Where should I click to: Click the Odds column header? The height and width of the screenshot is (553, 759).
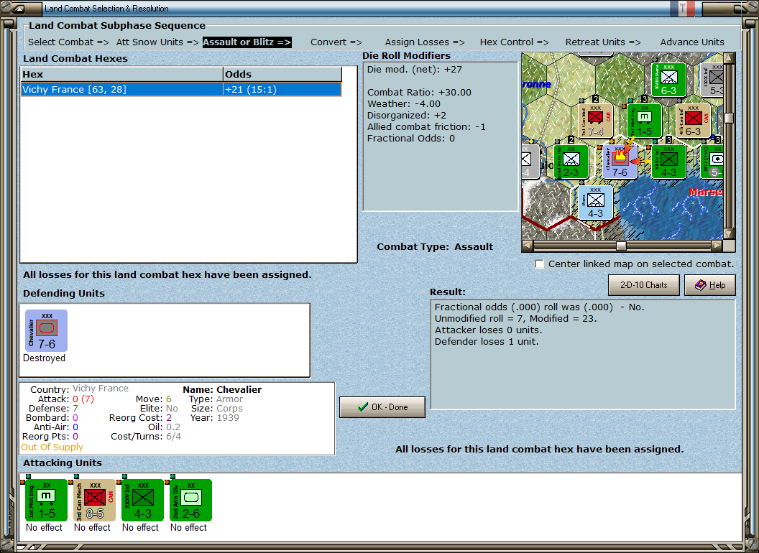282,75
